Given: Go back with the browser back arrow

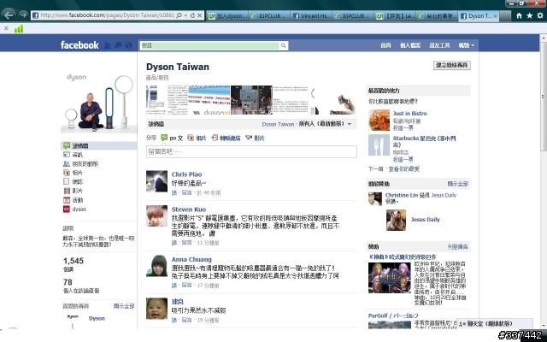Looking at the screenshot, I should click(x=9, y=15).
